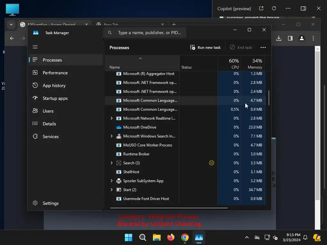Open the Chrome profile icon
The image size is (327, 245).
pyautogui.click(x=301, y=38)
